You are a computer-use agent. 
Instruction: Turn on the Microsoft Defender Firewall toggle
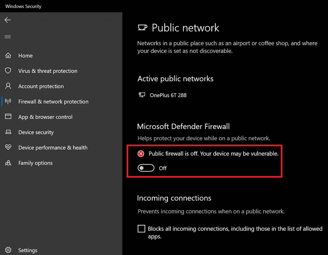[146, 168]
